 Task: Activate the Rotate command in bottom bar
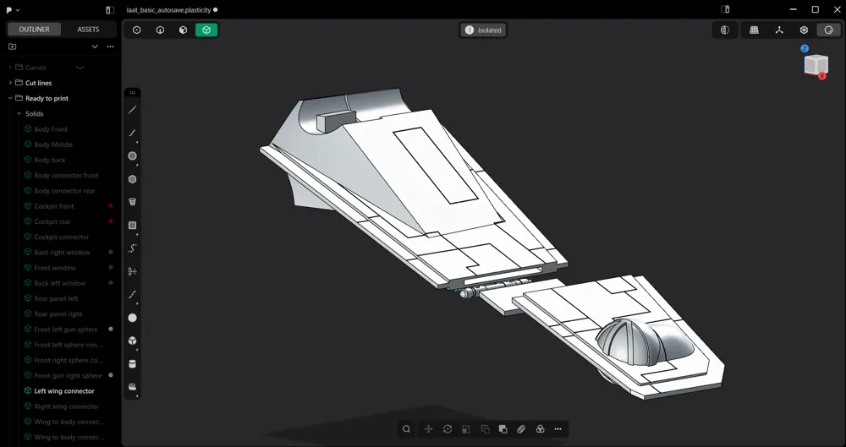[x=448, y=429]
